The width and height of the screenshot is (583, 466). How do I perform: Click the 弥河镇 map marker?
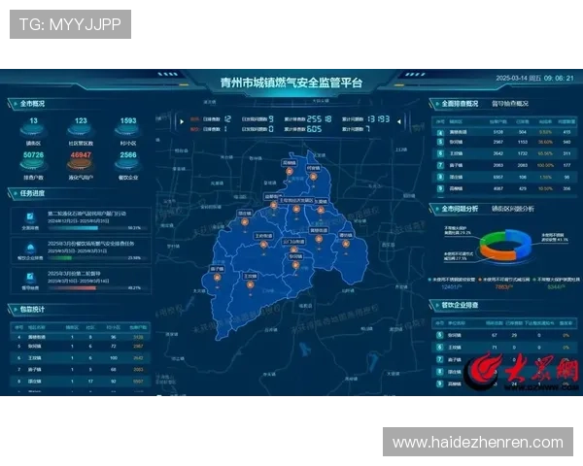[x=295, y=265]
